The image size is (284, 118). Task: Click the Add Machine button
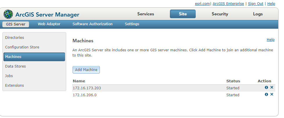click(x=86, y=70)
